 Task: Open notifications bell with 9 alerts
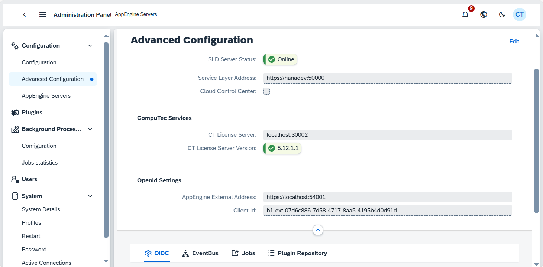tap(465, 14)
